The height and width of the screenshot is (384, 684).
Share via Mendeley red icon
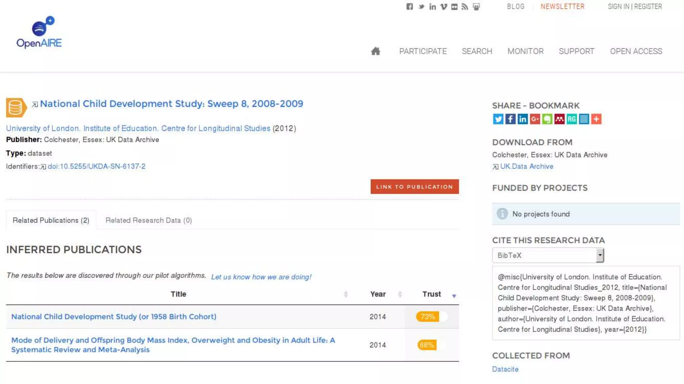pyautogui.click(x=559, y=119)
